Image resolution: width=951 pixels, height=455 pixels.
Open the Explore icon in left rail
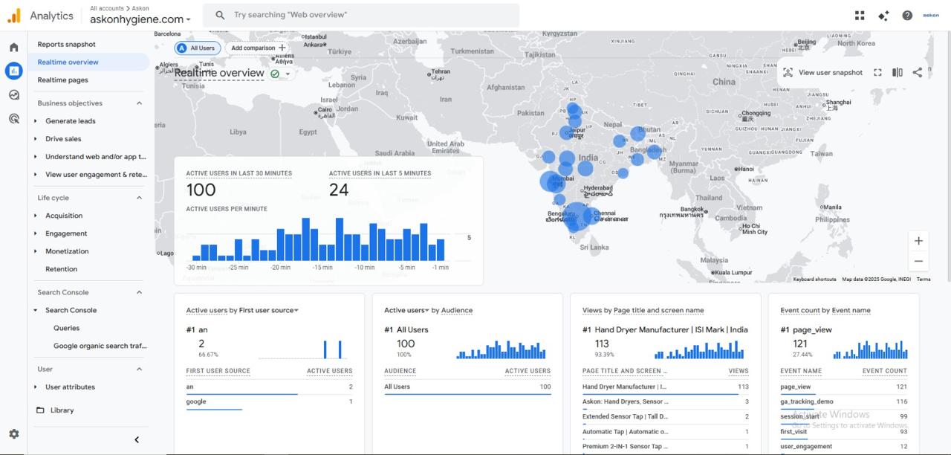point(13,95)
